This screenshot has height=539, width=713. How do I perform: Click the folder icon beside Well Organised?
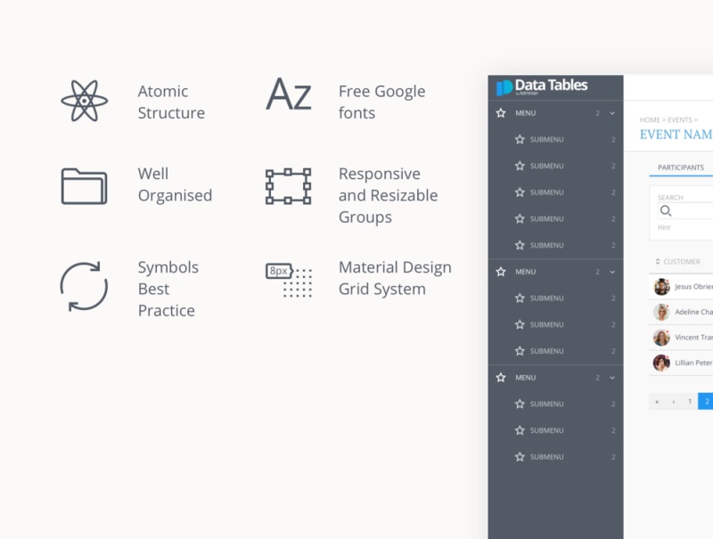84,185
